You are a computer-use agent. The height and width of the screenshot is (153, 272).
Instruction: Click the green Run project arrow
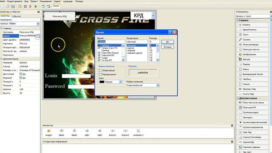pos(36,6)
